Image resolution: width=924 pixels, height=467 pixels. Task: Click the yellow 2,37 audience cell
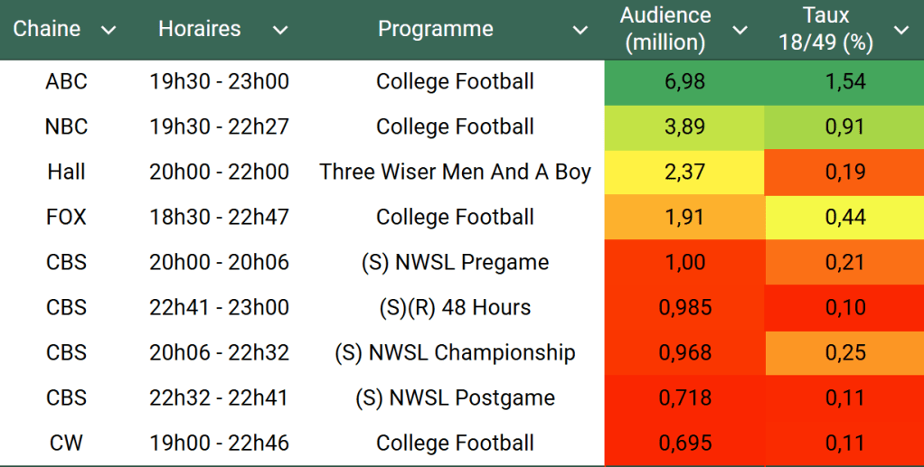[684, 172]
